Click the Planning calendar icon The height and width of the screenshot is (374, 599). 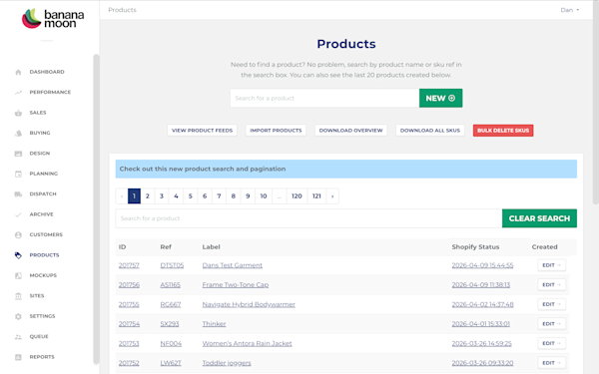tap(18, 174)
